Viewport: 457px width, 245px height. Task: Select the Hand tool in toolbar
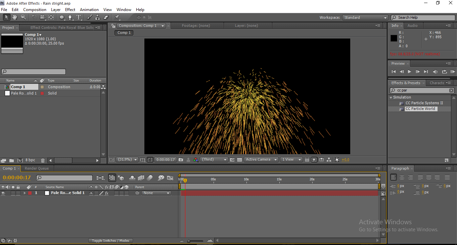coord(15,17)
